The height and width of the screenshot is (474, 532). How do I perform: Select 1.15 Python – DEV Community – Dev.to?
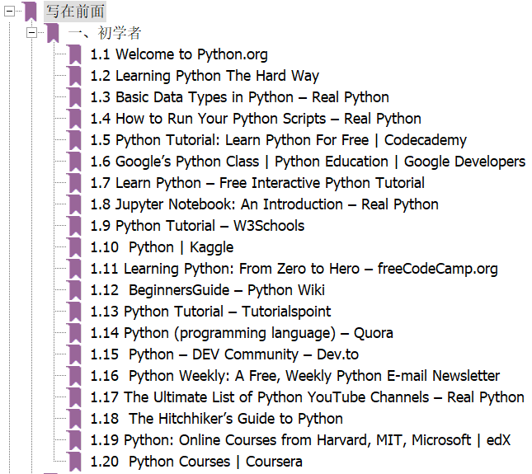(224, 354)
